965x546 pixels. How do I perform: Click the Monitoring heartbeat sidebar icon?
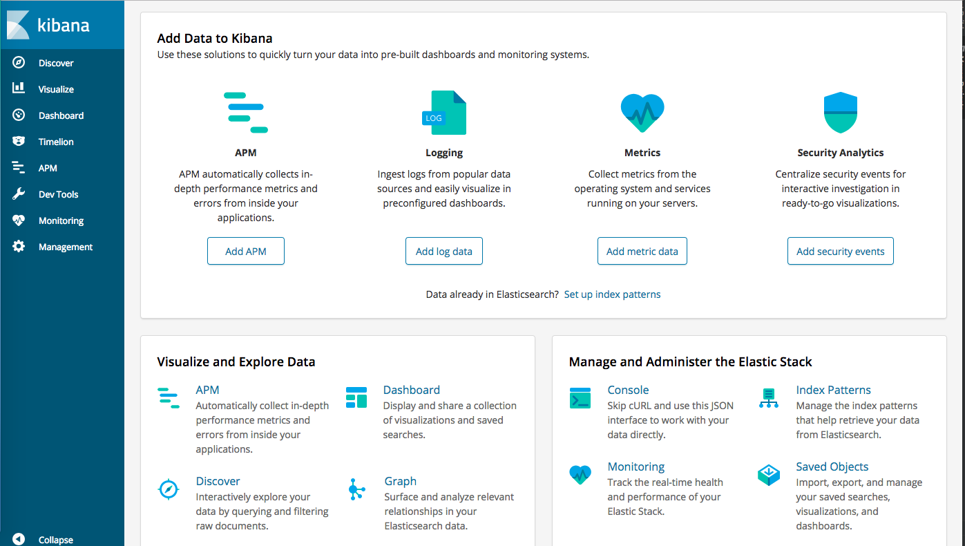click(19, 220)
